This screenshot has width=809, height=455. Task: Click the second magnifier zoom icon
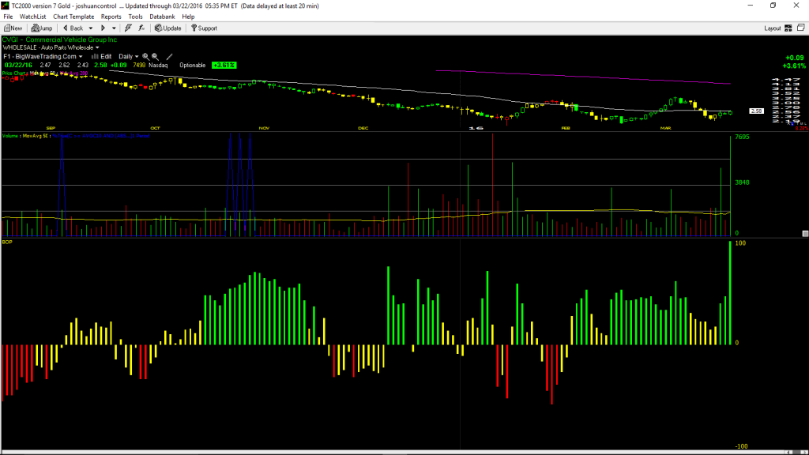(x=155, y=57)
